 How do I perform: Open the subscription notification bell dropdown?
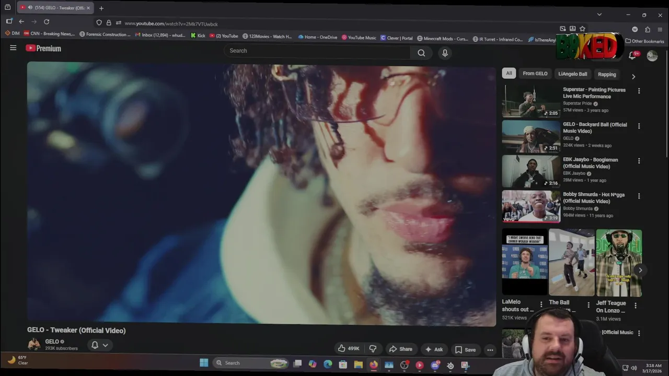(x=100, y=345)
